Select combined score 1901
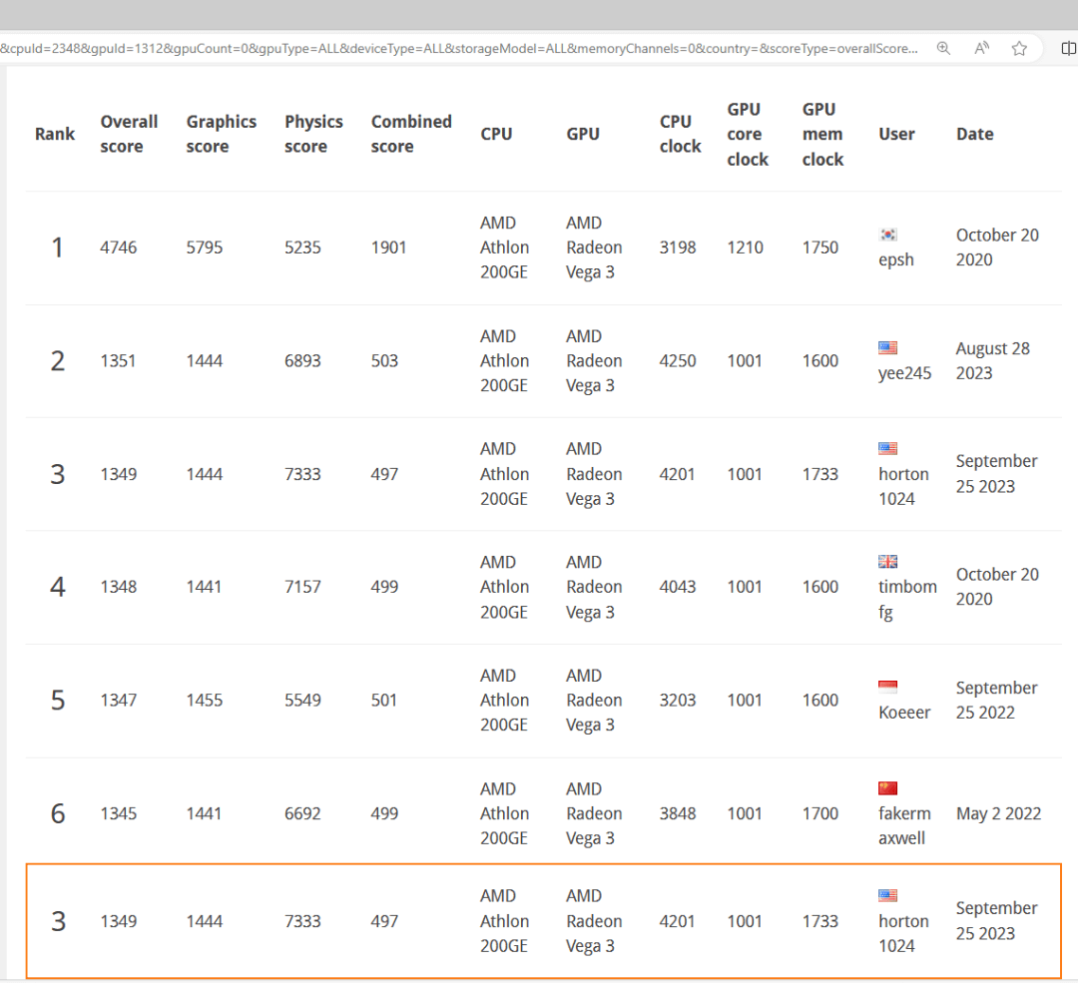1078x983 pixels. (x=388, y=247)
